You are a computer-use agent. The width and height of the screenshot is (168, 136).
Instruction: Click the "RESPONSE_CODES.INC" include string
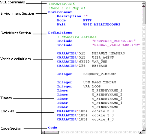coord(114,41)
